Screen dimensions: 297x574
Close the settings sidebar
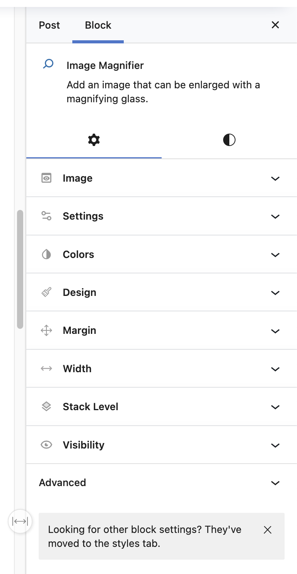point(275,25)
